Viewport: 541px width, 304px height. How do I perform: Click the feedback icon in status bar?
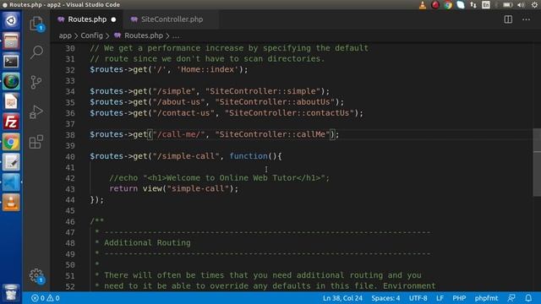pyautogui.click(x=511, y=298)
